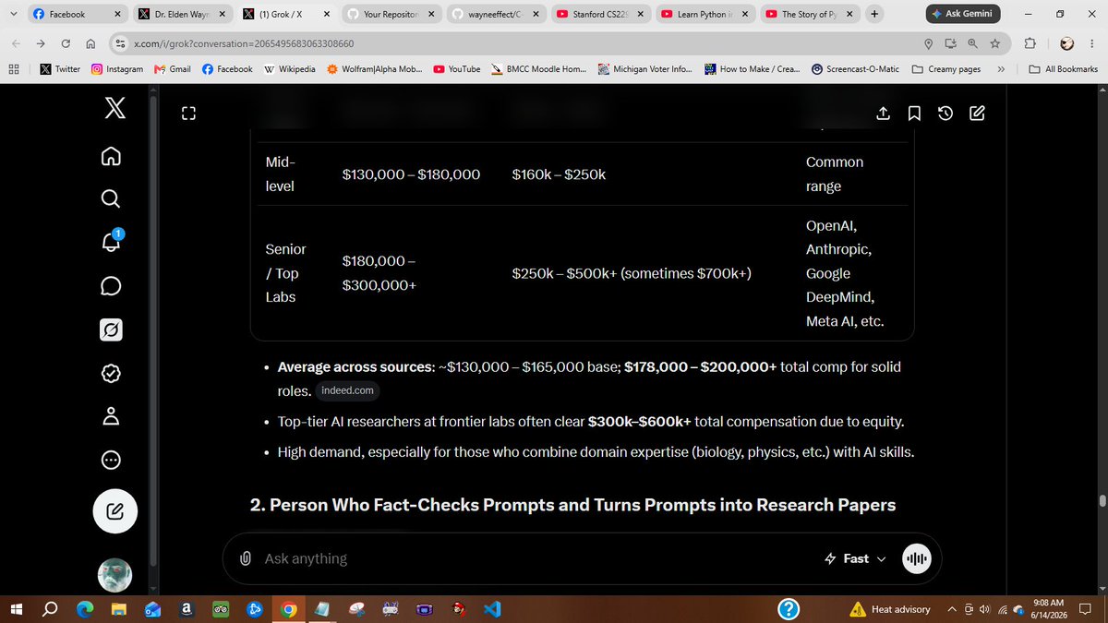Viewport: 1108px width, 623px height.
Task: Show more bookmarks with the double chevron
Action: [1002, 69]
